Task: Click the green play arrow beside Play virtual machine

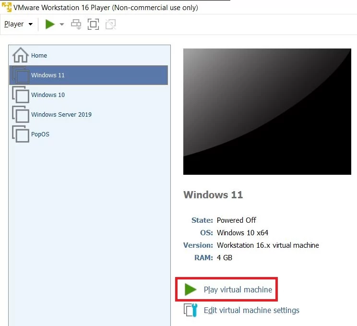Action: (x=190, y=290)
